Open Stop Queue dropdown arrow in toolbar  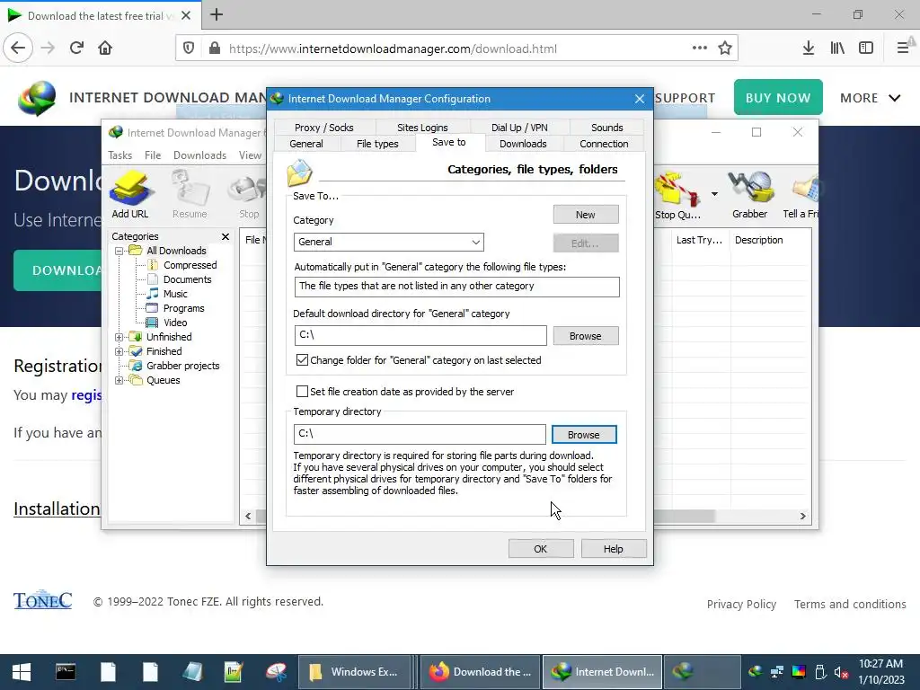point(714,194)
